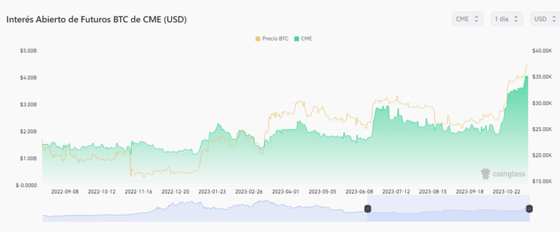Click the 2023-10-22 date label

tap(506, 192)
